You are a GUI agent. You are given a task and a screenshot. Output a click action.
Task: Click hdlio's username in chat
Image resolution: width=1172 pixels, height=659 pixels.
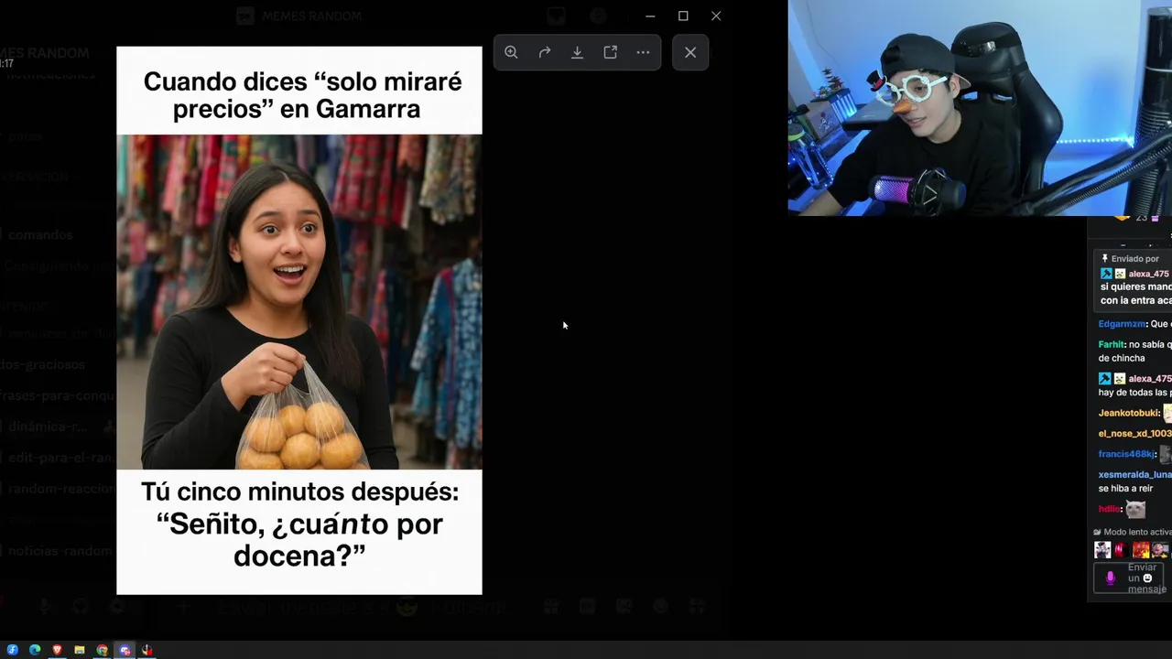(x=1110, y=509)
